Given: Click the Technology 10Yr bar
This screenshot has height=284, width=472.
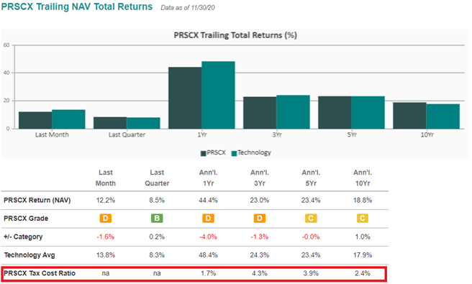Looking at the screenshot, I should coord(442,116).
